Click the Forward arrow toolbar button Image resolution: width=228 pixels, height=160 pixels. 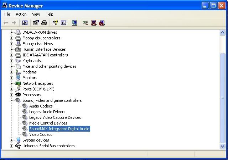tap(14, 23)
